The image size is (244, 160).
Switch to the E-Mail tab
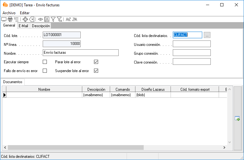23,26
